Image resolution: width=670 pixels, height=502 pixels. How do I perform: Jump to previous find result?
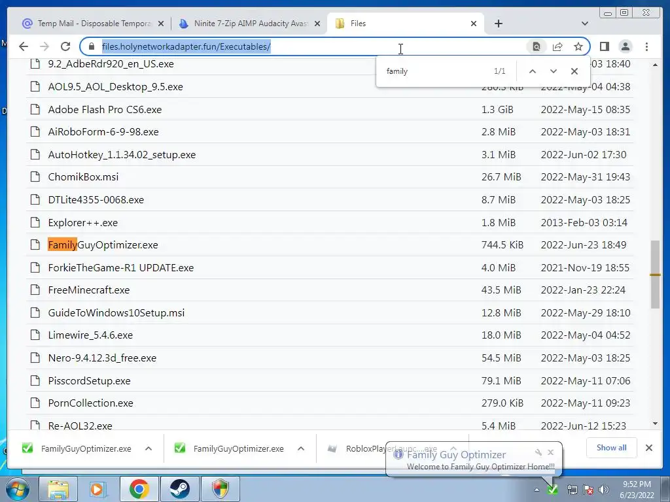(x=532, y=71)
